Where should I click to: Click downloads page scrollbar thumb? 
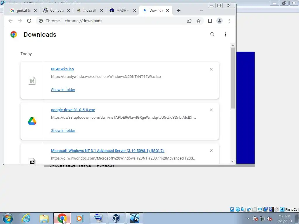pos(233,78)
